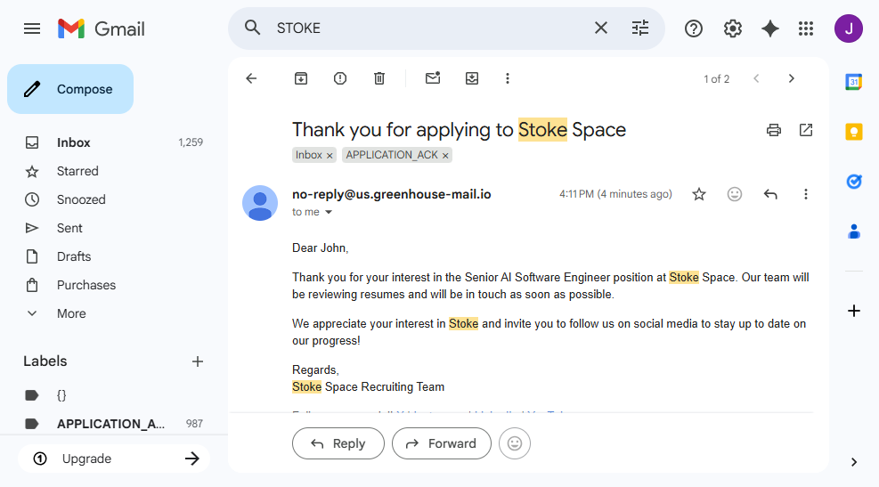Screen dimensions: 879x487
Task: Open email in new window
Action: tap(806, 130)
